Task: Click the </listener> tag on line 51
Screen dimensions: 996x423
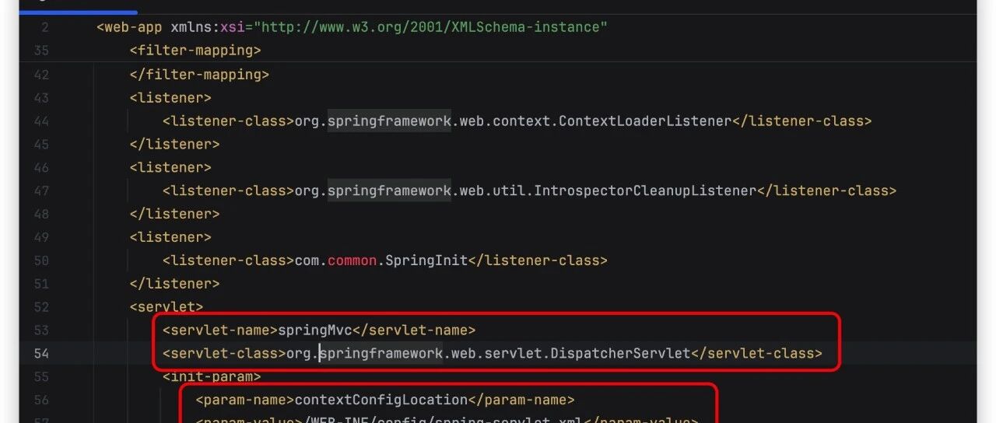Action: (174, 284)
